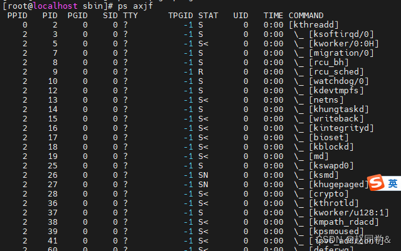Click PID 36 in the kthrotld row
The width and height of the screenshot is (401, 251).
point(53,203)
